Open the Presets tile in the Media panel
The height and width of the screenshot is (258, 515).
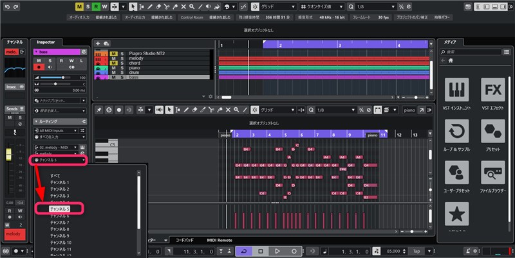[493, 131]
